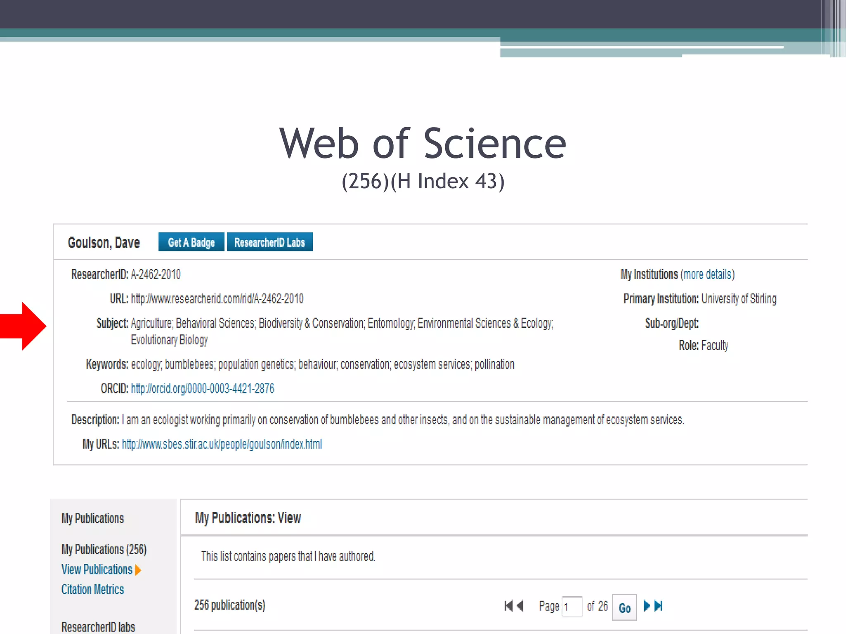Open the sbes.stir.ac.uk Goulson URL
Viewport: 846px width, 634px height.
(x=222, y=444)
